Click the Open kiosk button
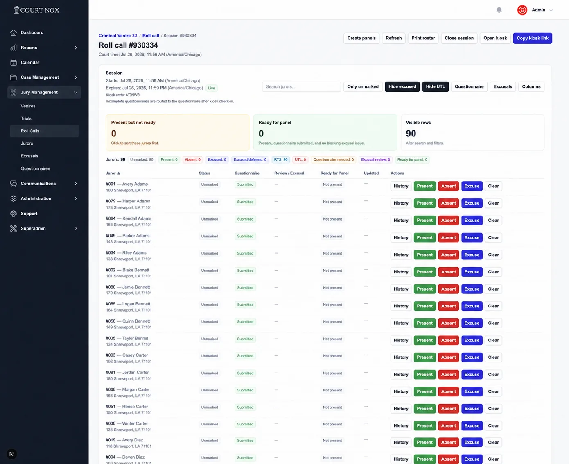The width and height of the screenshot is (569, 464). [495, 38]
